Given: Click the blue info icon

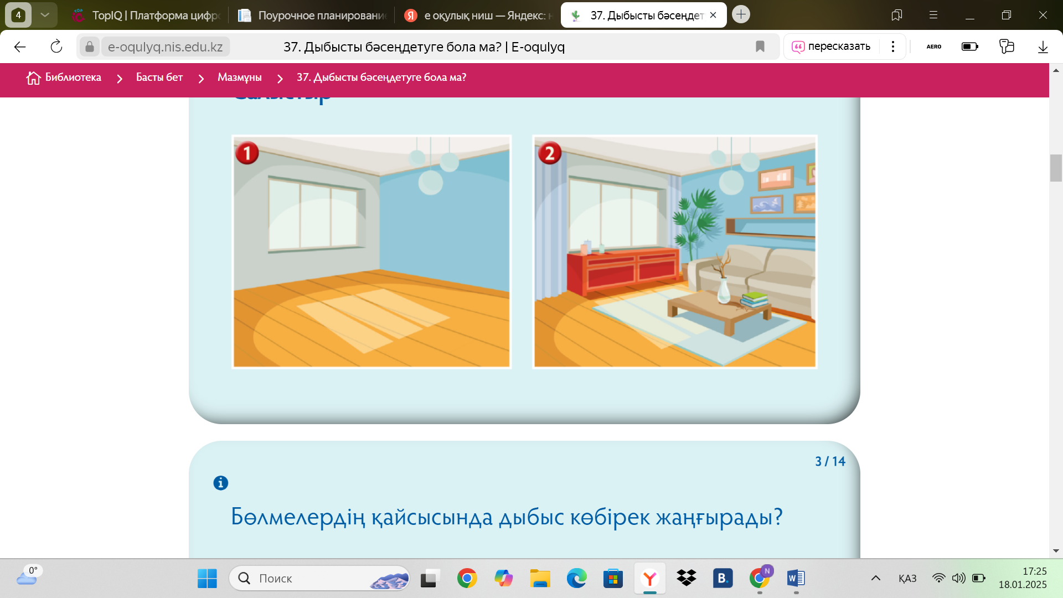Looking at the screenshot, I should click(220, 483).
